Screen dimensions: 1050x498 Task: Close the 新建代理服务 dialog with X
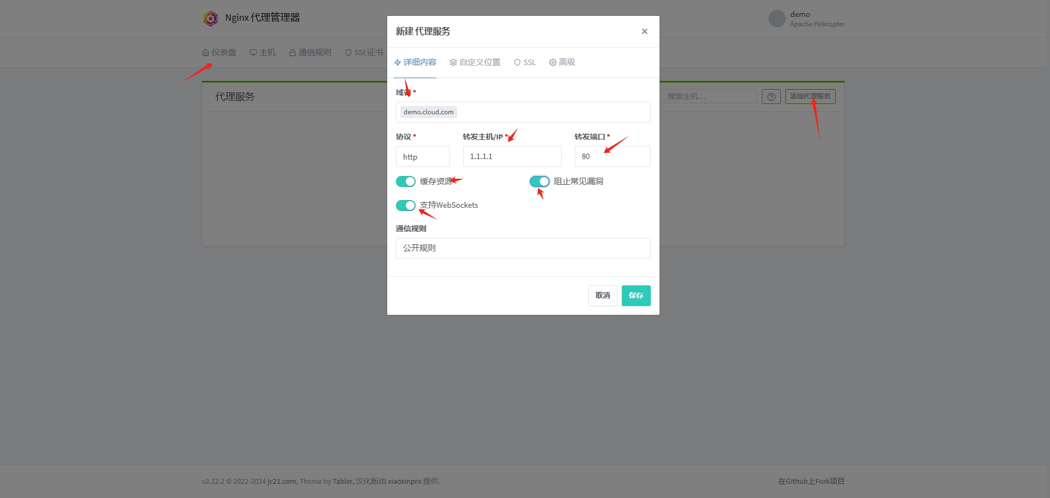(645, 31)
